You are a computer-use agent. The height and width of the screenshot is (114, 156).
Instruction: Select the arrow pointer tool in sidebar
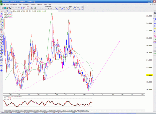1,68
